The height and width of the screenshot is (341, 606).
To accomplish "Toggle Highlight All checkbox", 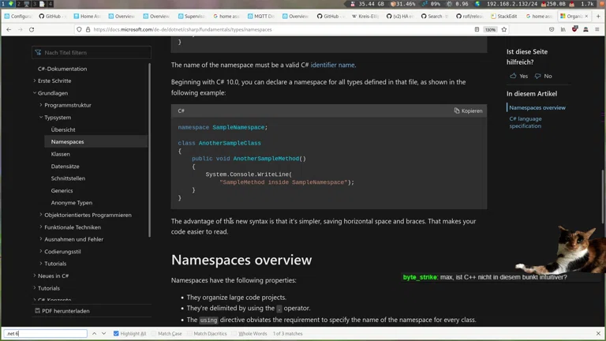I will click(x=116, y=333).
